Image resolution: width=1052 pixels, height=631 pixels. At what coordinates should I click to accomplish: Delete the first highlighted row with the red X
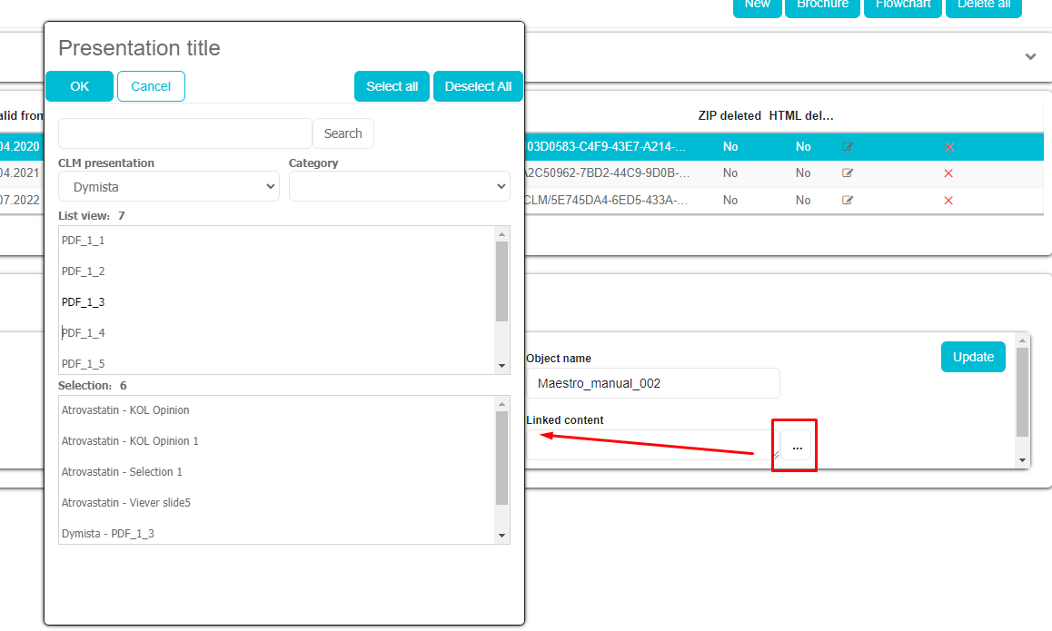click(x=948, y=146)
